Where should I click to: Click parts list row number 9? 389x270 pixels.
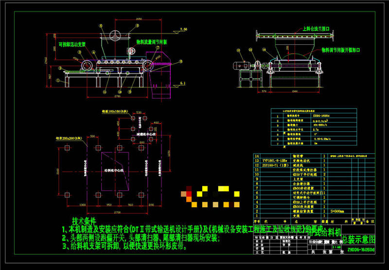pyautogui.click(x=257, y=179)
